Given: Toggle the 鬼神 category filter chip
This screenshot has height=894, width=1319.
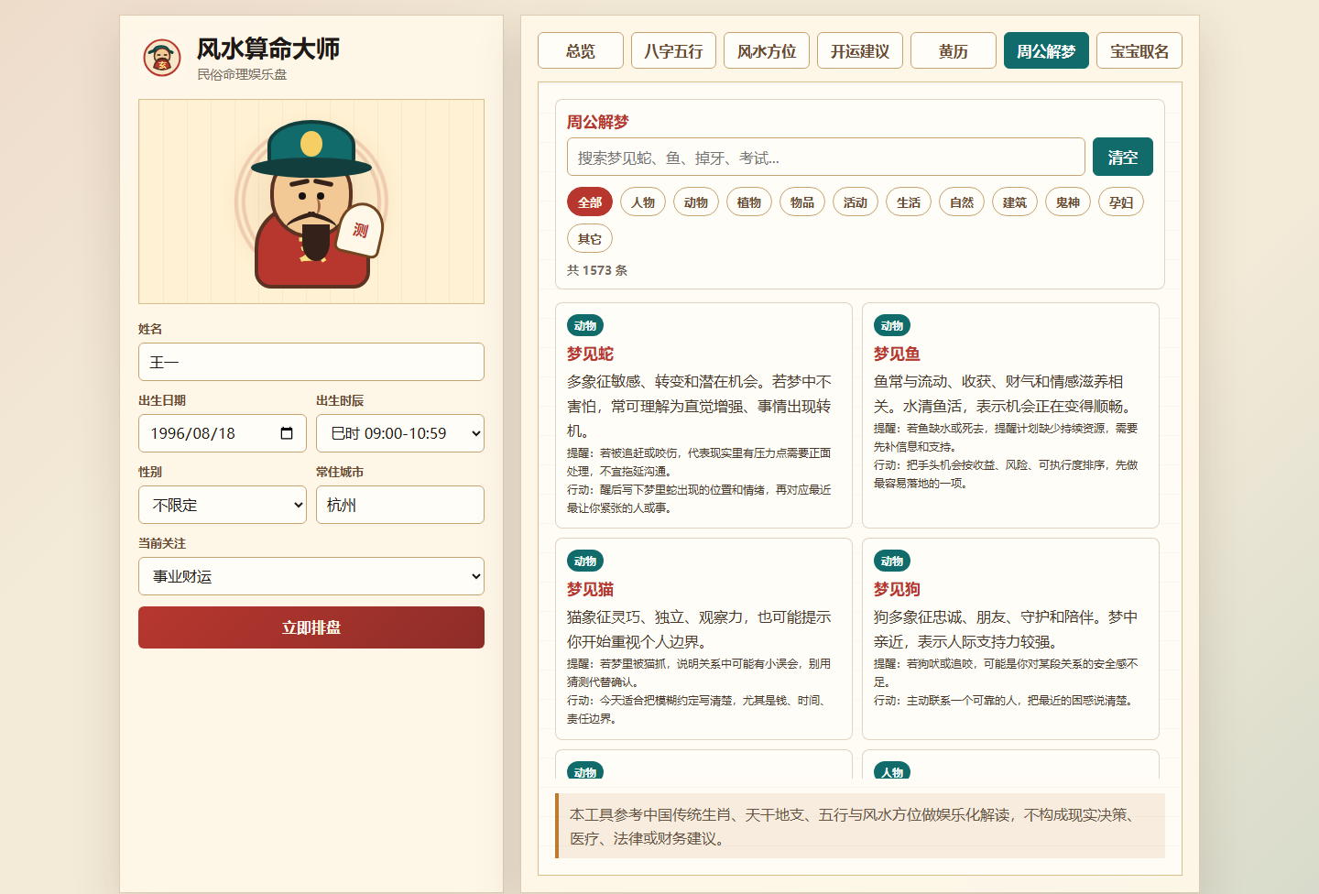Looking at the screenshot, I should pyautogui.click(x=1068, y=202).
